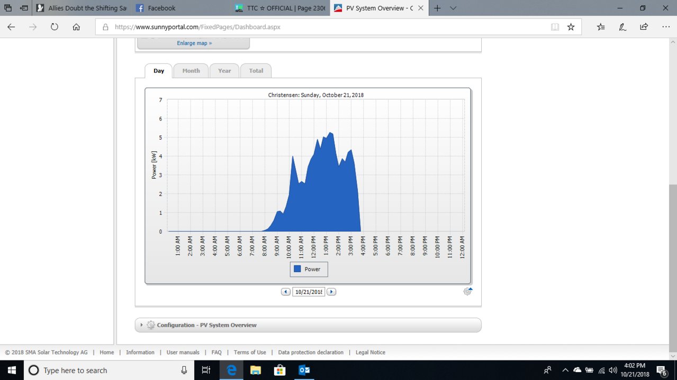Viewport: 677px width, 380px height.
Task: Open the favorites hub icon
Action: point(601,27)
